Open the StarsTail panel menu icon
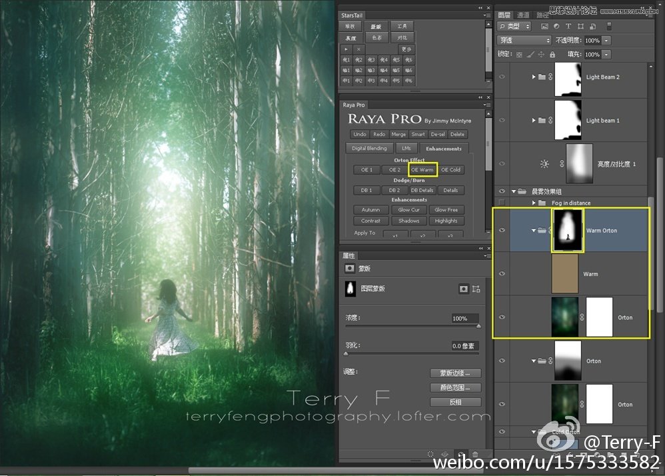The height and width of the screenshot is (476, 665). pos(486,15)
